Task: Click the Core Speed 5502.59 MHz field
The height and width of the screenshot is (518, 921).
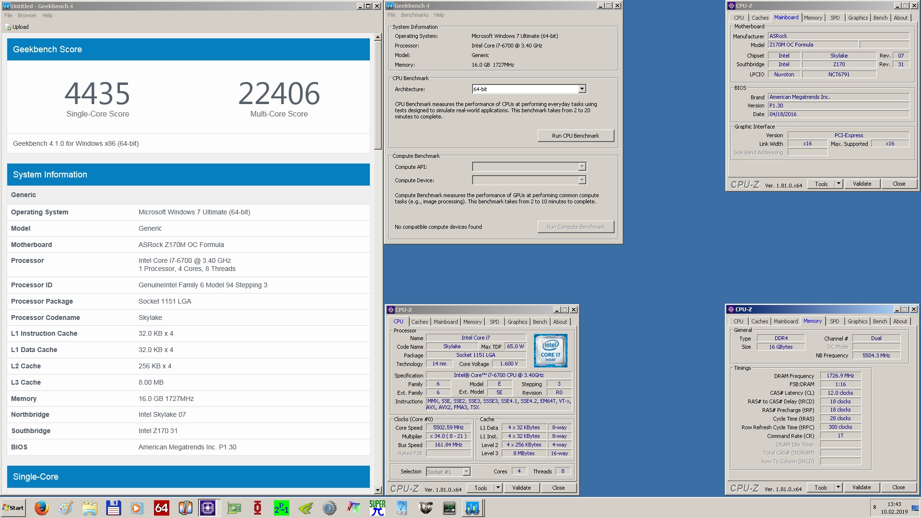Action: [448, 427]
